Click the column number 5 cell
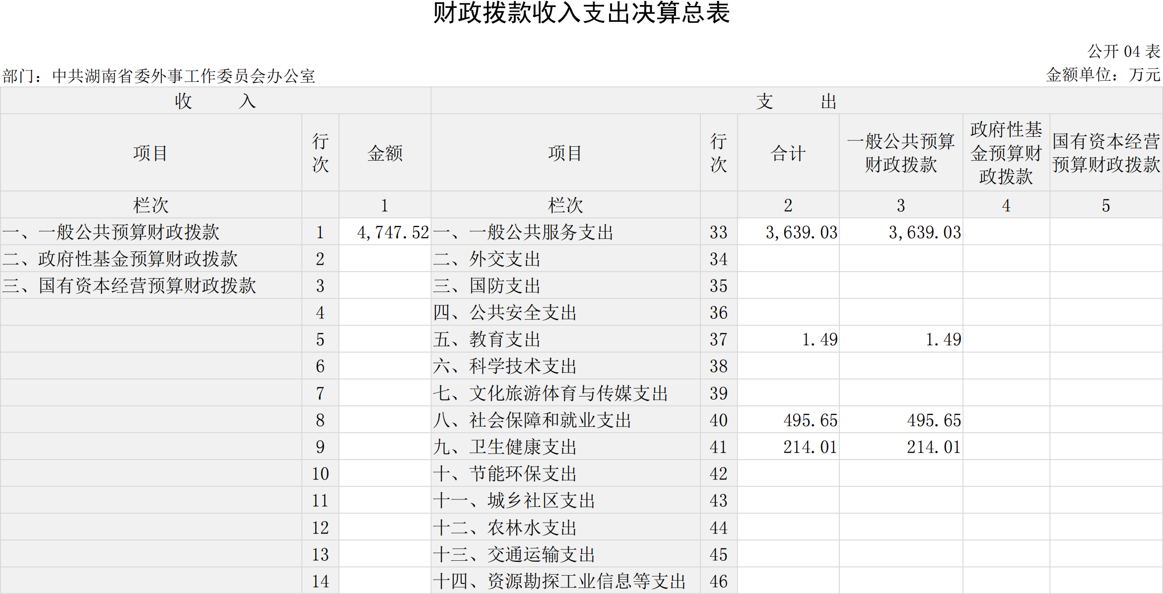The width and height of the screenshot is (1163, 594). pyautogui.click(x=1106, y=205)
